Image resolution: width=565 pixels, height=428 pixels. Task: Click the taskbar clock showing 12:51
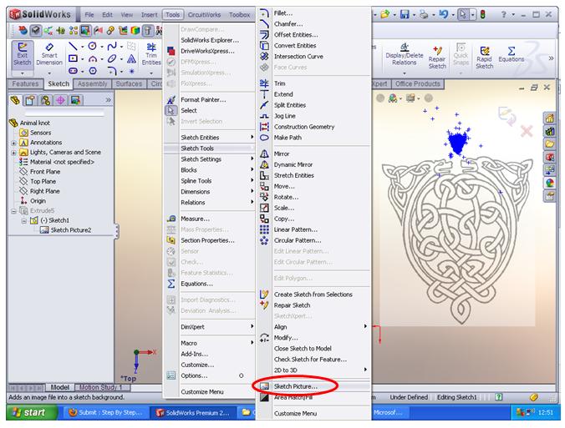[x=546, y=412]
